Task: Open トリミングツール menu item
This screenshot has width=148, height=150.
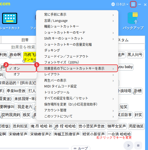Action: coord(77,92)
